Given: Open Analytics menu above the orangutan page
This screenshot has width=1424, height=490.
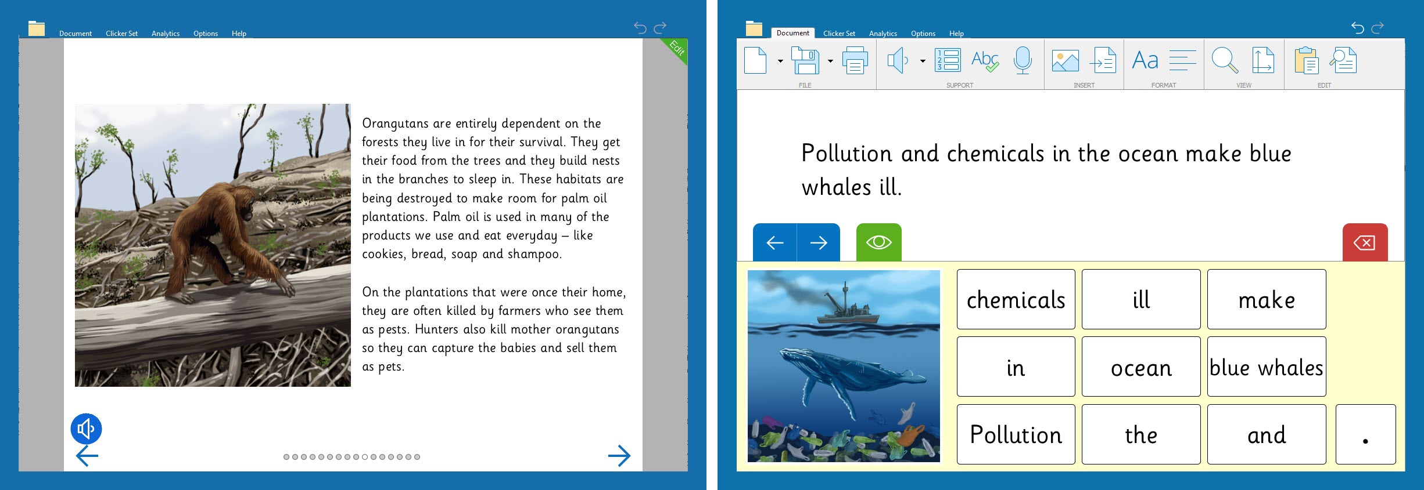Looking at the screenshot, I should [x=166, y=34].
